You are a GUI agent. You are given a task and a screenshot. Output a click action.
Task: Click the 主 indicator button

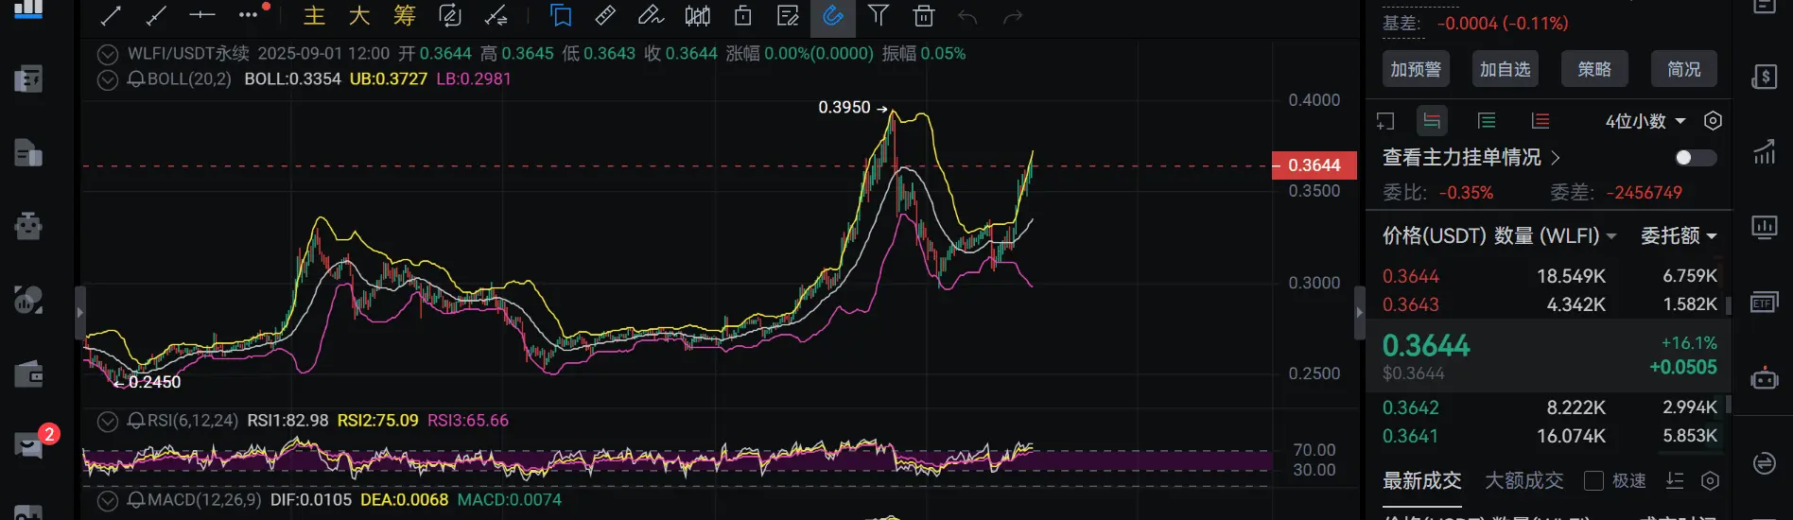(314, 15)
